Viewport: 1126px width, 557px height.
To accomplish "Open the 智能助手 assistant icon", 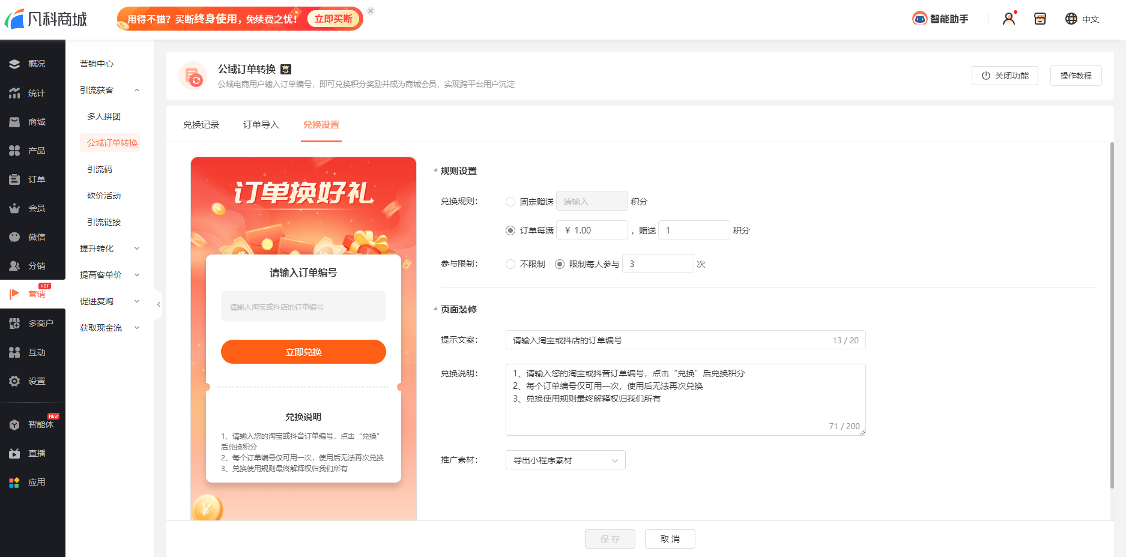I will pyautogui.click(x=919, y=19).
